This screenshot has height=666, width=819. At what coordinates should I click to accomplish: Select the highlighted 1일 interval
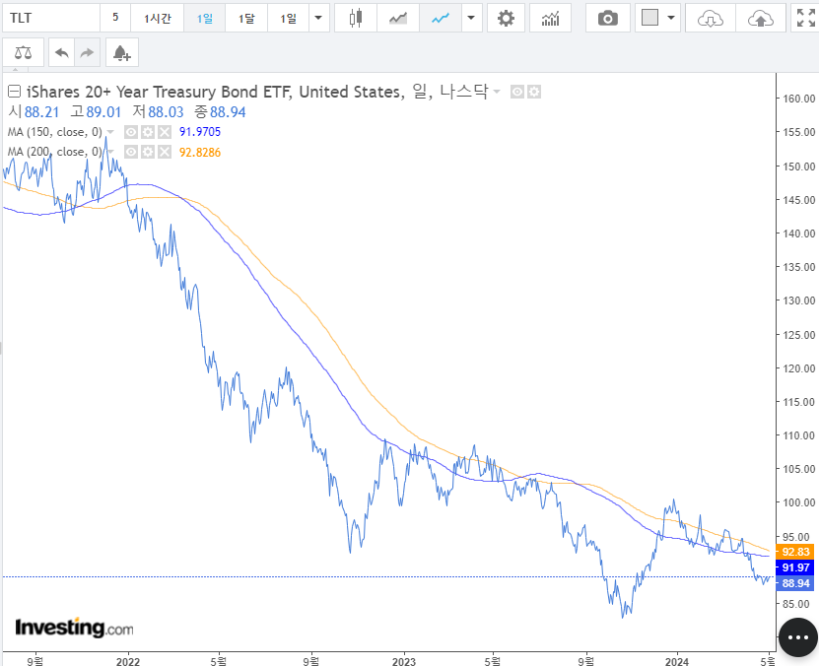(x=205, y=19)
